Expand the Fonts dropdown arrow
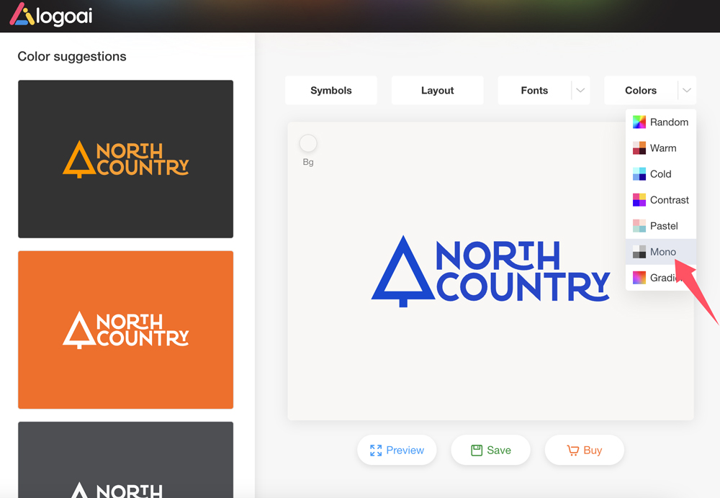720x498 pixels. [x=580, y=91]
